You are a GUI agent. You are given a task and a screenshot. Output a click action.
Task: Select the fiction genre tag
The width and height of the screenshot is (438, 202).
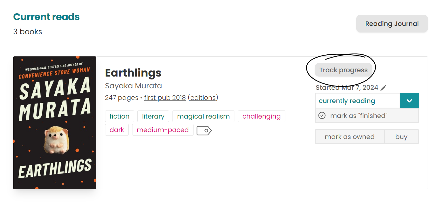click(120, 116)
